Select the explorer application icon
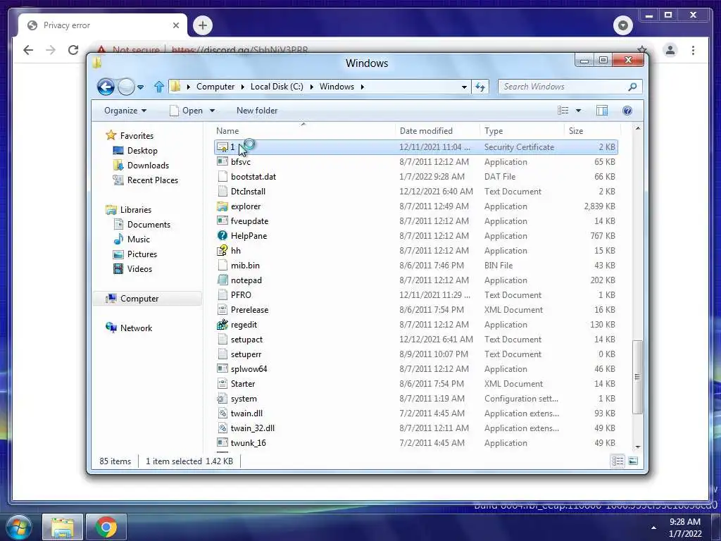721x541 pixels. [222, 206]
